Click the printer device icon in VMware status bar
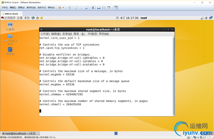This screenshot has width=214, height=139. point(198,137)
